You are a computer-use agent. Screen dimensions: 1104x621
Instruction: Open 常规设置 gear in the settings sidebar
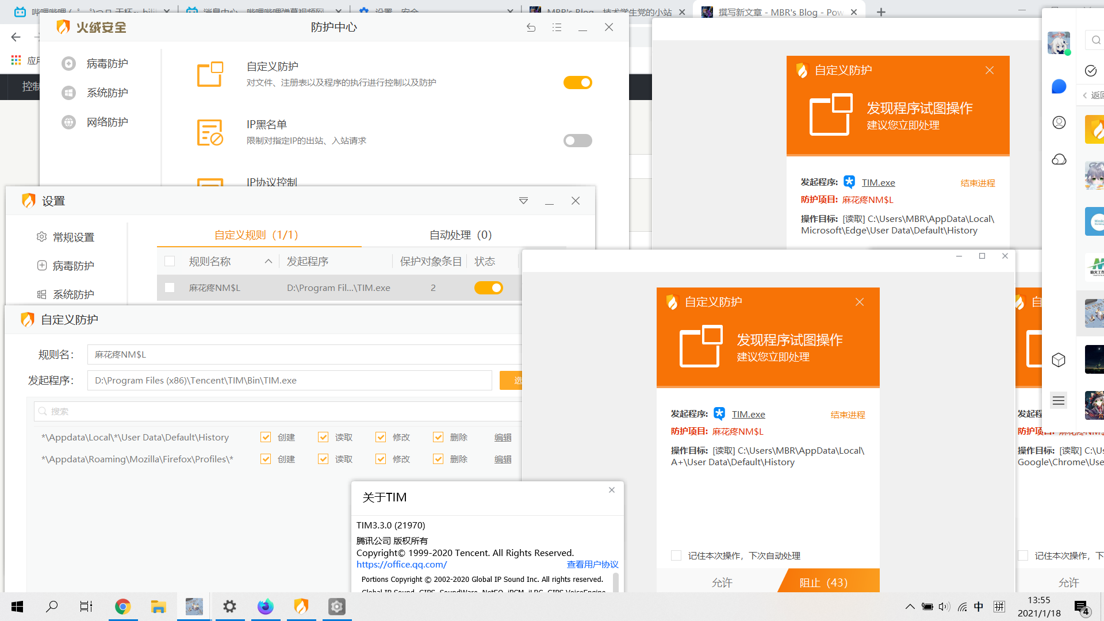coord(41,237)
